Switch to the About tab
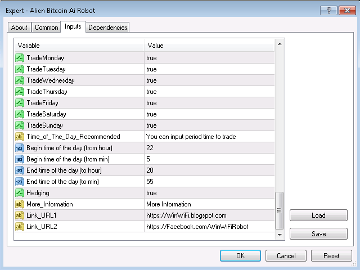This screenshot has height=270, width=360. pyautogui.click(x=19, y=28)
